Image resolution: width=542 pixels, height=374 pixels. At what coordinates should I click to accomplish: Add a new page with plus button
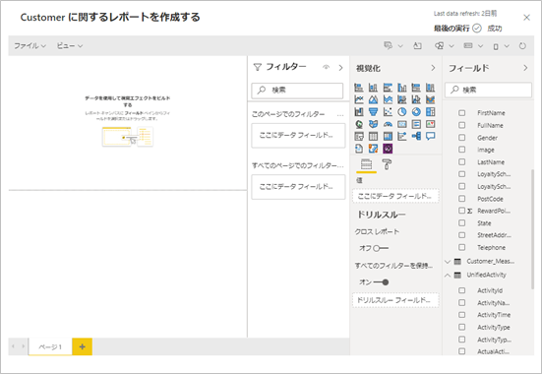click(x=83, y=346)
